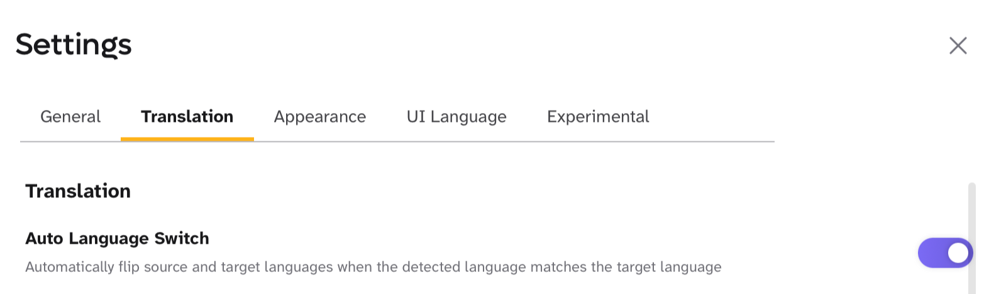Switch to the General tab
This screenshot has height=294, width=1006.
pyautogui.click(x=70, y=117)
